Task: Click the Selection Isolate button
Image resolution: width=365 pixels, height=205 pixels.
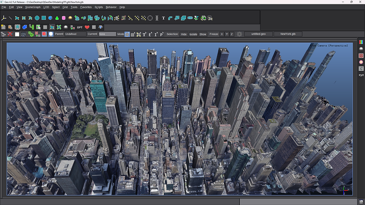Action: coord(193,34)
